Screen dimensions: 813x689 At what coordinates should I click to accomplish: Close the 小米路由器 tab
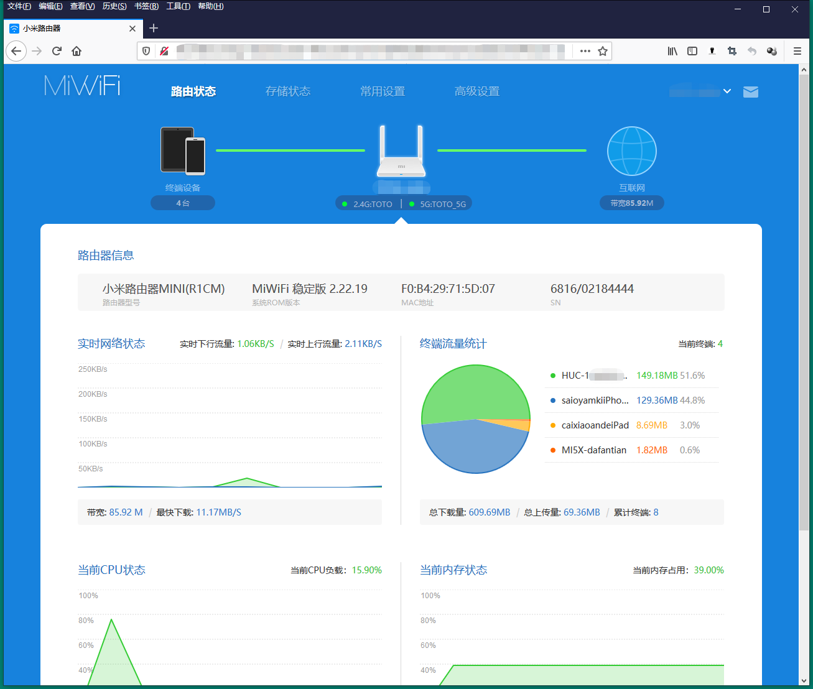pyautogui.click(x=132, y=29)
